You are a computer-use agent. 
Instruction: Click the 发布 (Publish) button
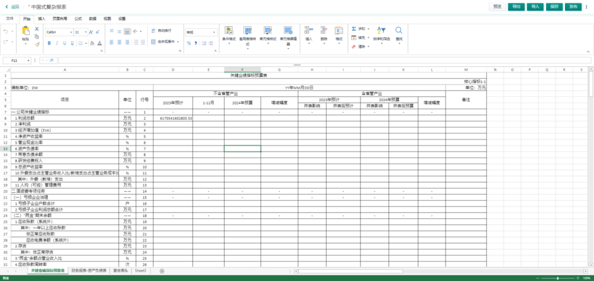pyautogui.click(x=574, y=7)
